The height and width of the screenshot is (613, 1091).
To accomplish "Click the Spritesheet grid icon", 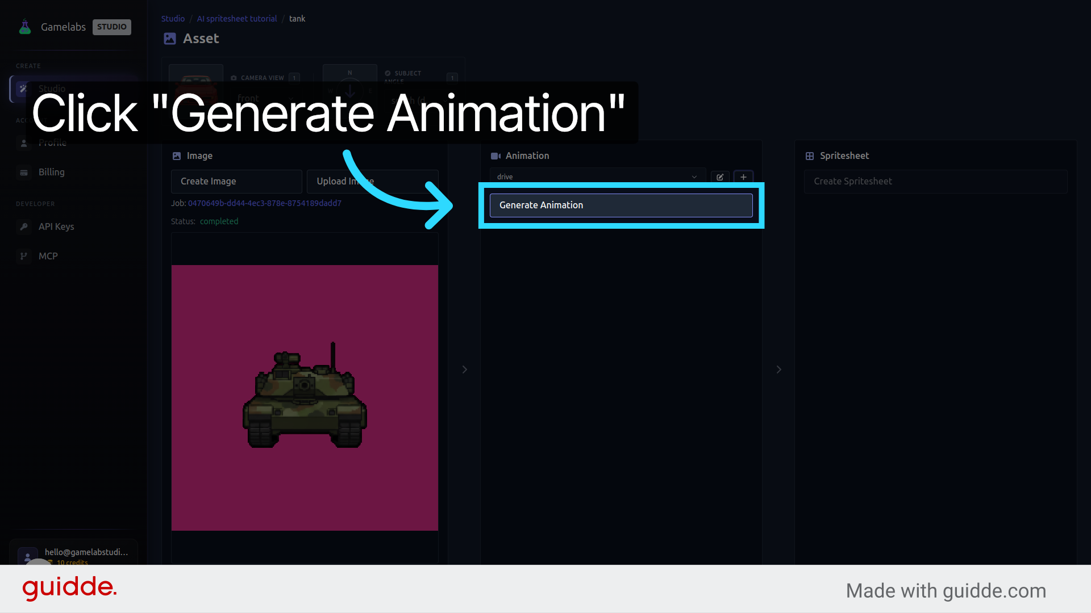I will pos(810,156).
